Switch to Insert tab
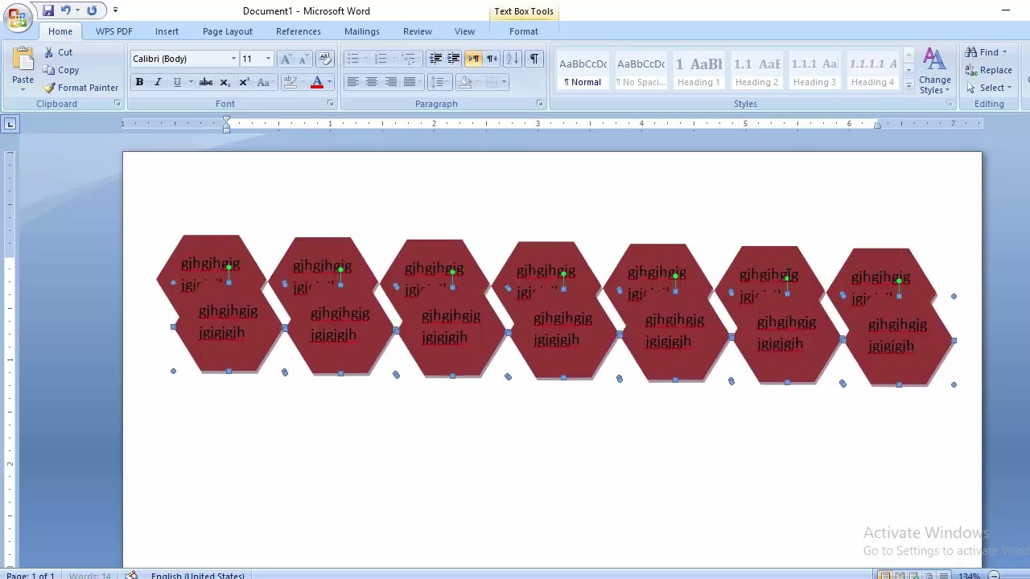 point(167,31)
